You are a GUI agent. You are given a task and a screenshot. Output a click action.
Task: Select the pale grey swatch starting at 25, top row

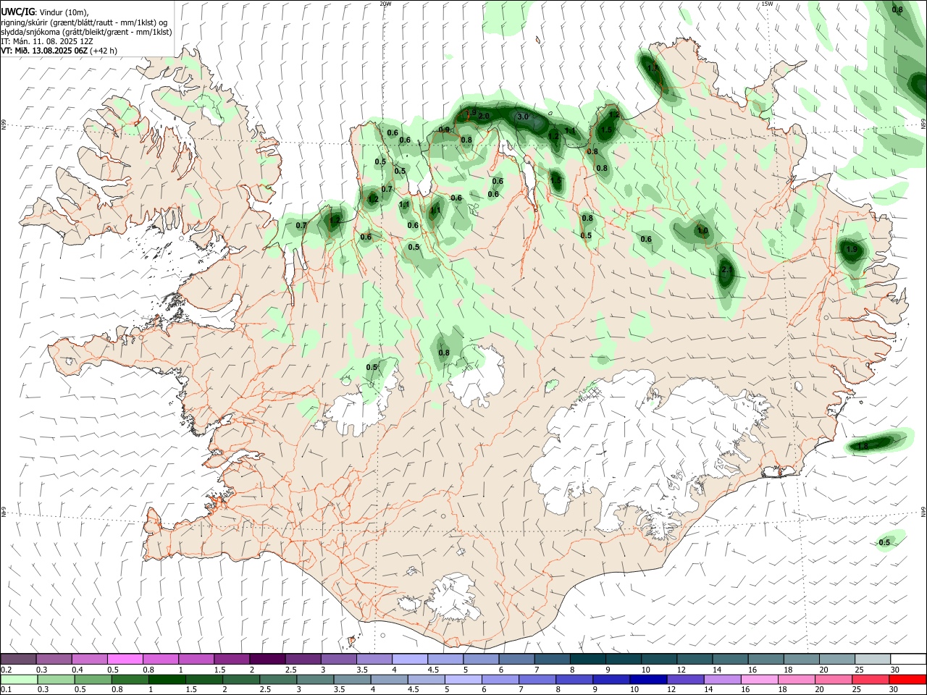pyautogui.click(x=873, y=659)
